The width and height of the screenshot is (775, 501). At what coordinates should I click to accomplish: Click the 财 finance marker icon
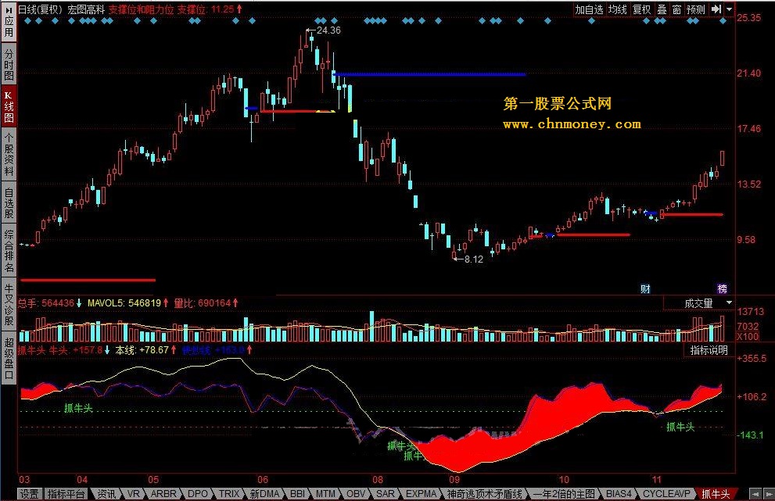[645, 289]
